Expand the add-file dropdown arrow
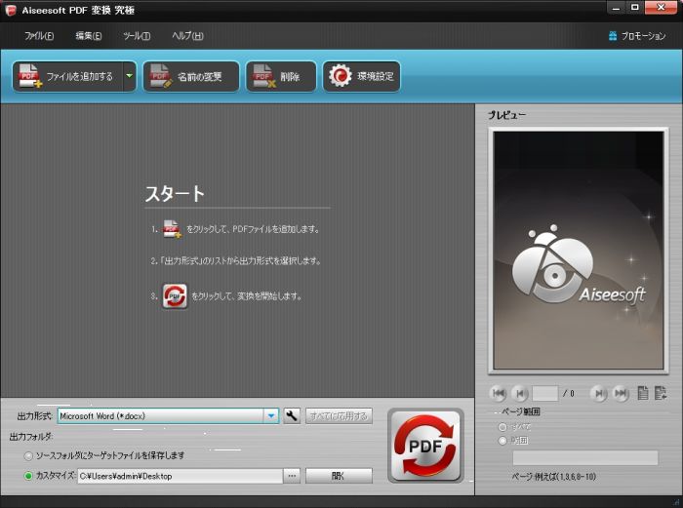The image size is (683, 508). pos(128,76)
